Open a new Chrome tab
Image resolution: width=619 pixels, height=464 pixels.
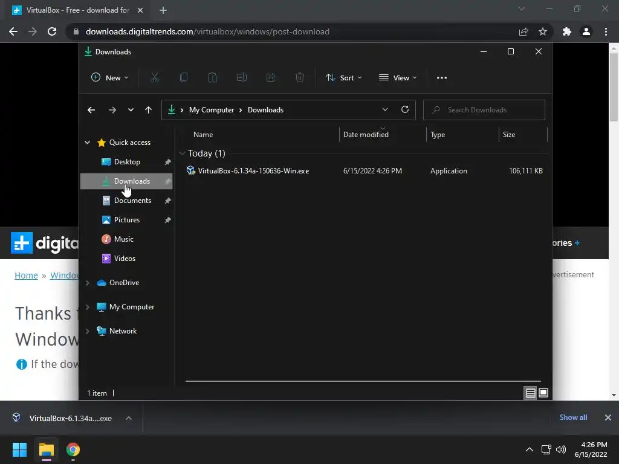point(163,10)
